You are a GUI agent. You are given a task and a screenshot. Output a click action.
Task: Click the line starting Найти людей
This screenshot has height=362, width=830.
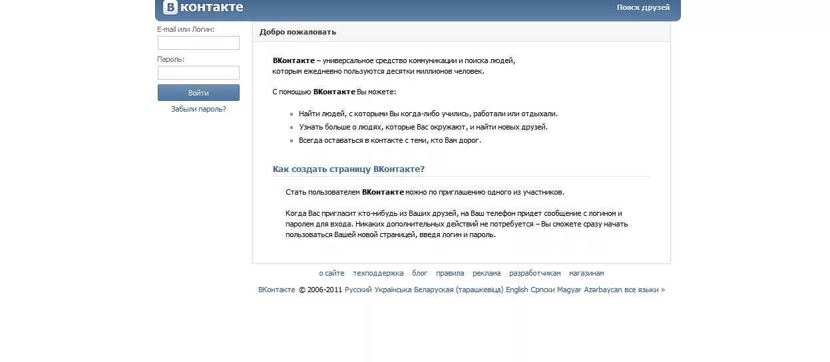[428, 114]
